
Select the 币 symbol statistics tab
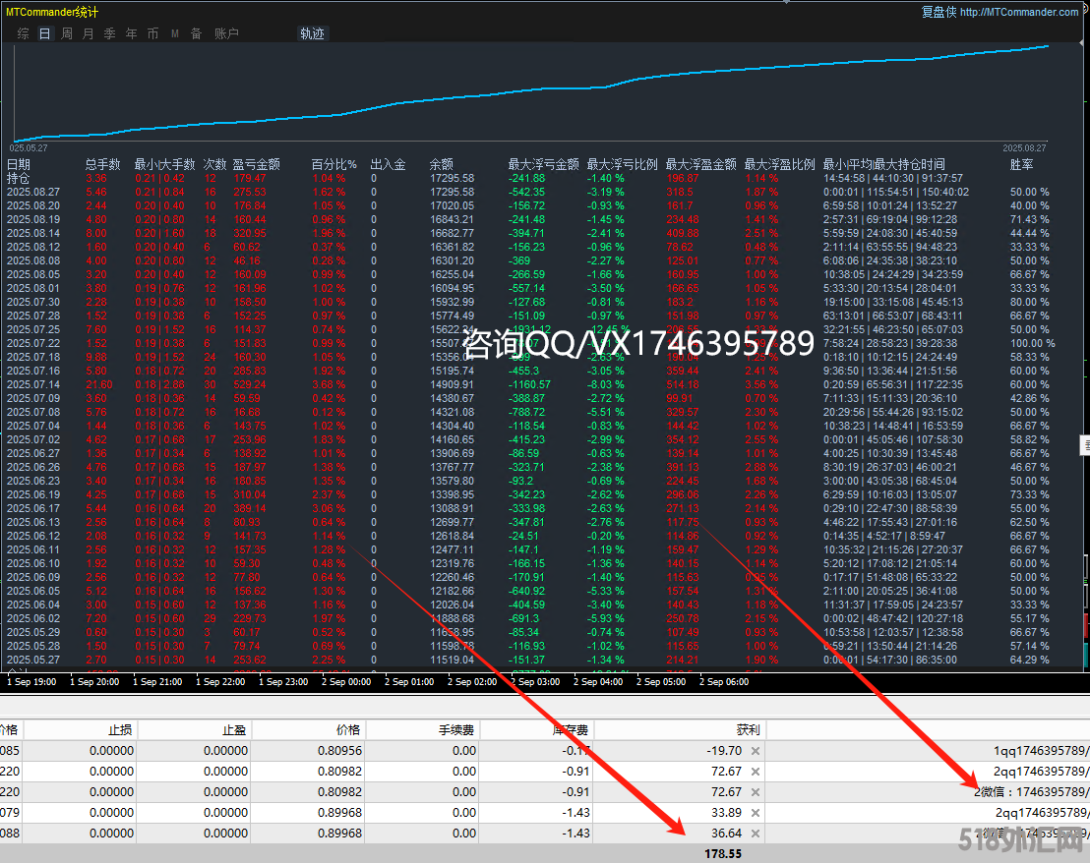[152, 33]
